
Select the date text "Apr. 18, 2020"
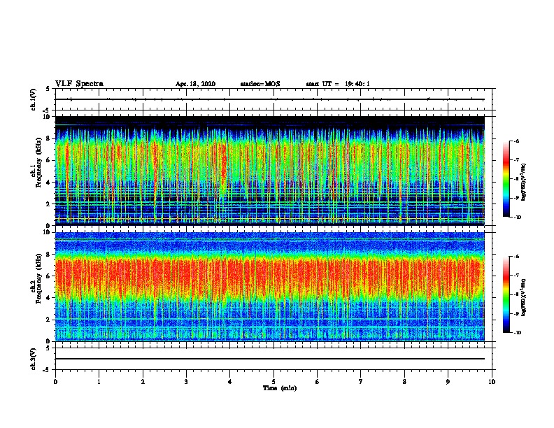(195, 84)
